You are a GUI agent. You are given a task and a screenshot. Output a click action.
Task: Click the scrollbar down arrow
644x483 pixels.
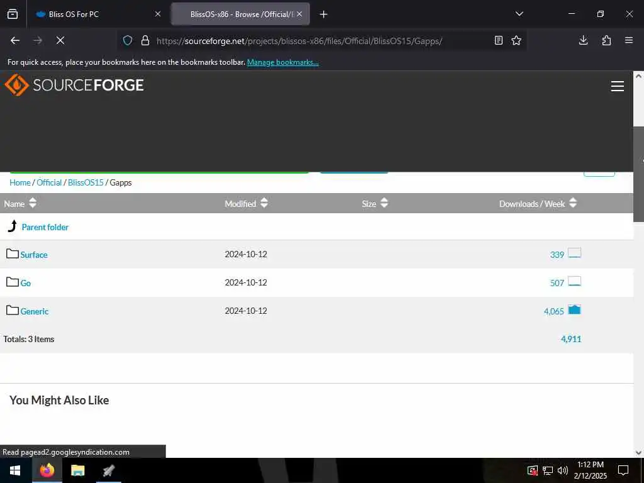(639, 453)
